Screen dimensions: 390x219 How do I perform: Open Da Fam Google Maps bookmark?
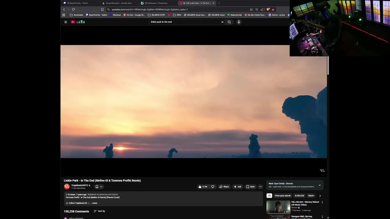coord(134,15)
